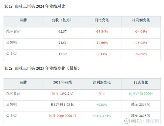This screenshot has height=126, width=164.
Task: Click the Xueqiu snowball logo watermark
Action: (126, 121)
